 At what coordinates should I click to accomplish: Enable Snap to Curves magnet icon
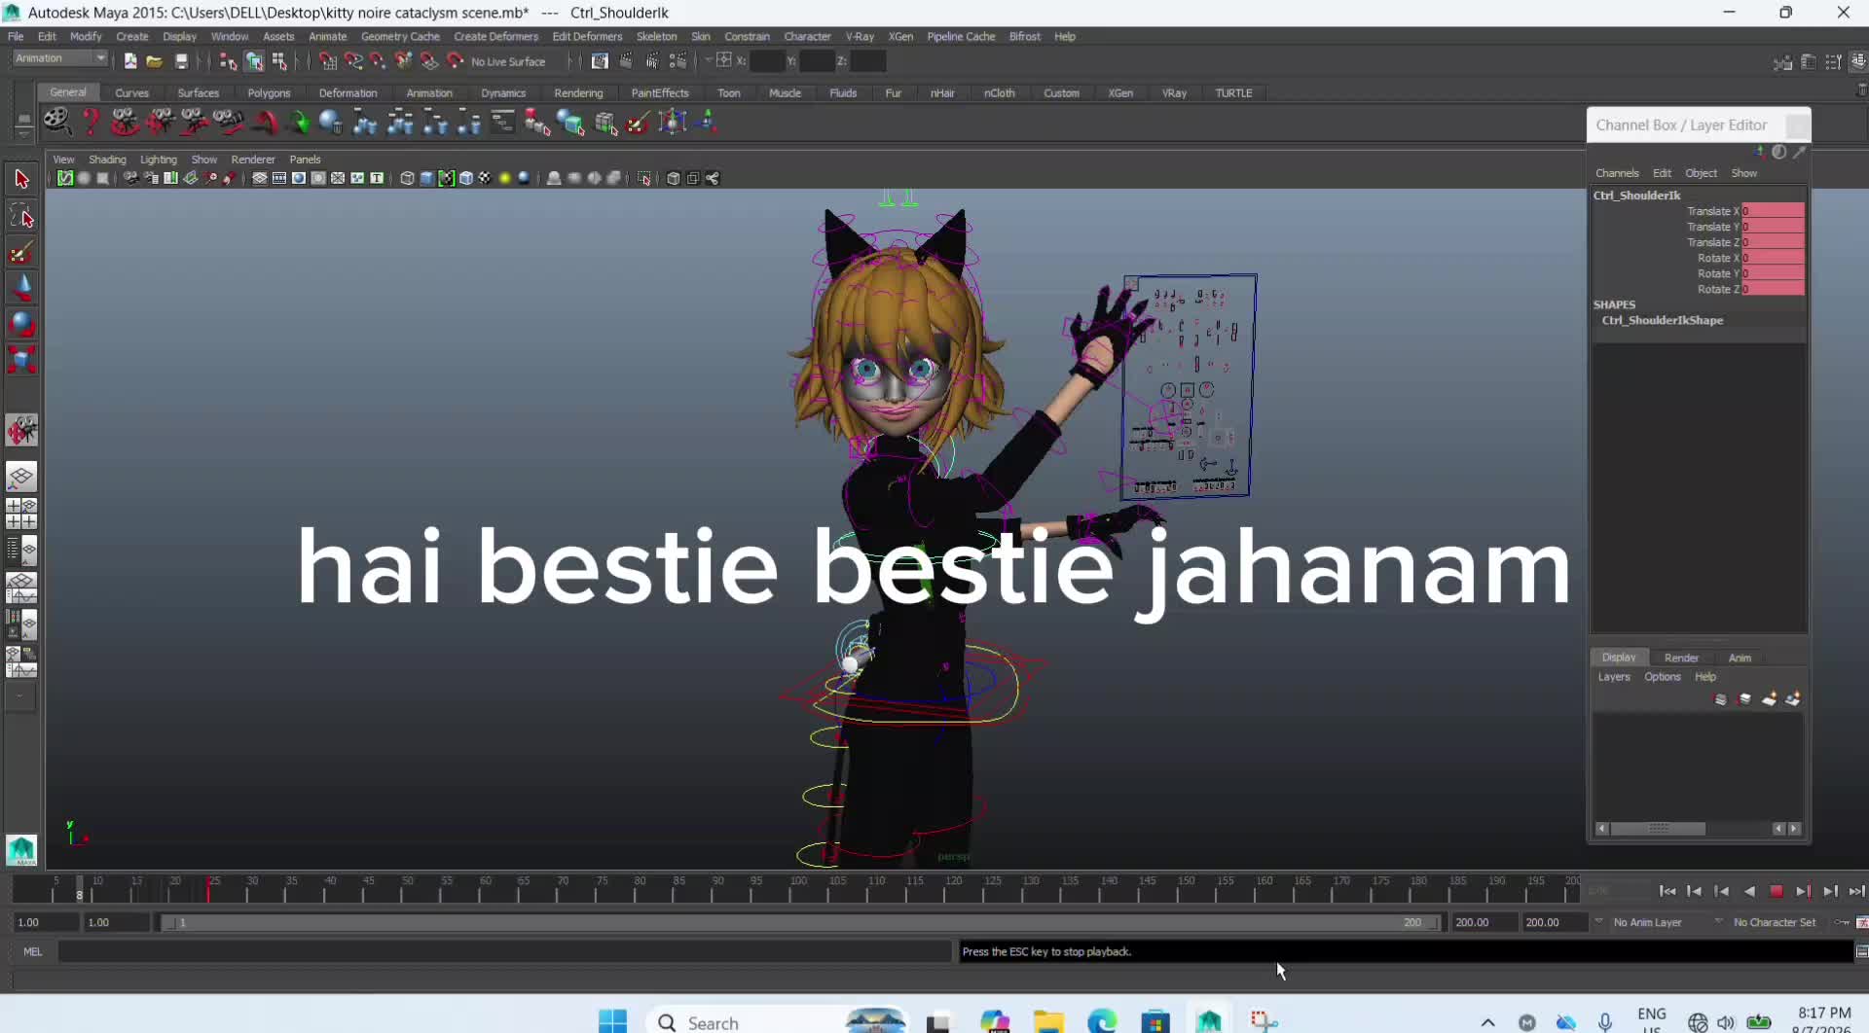(353, 61)
